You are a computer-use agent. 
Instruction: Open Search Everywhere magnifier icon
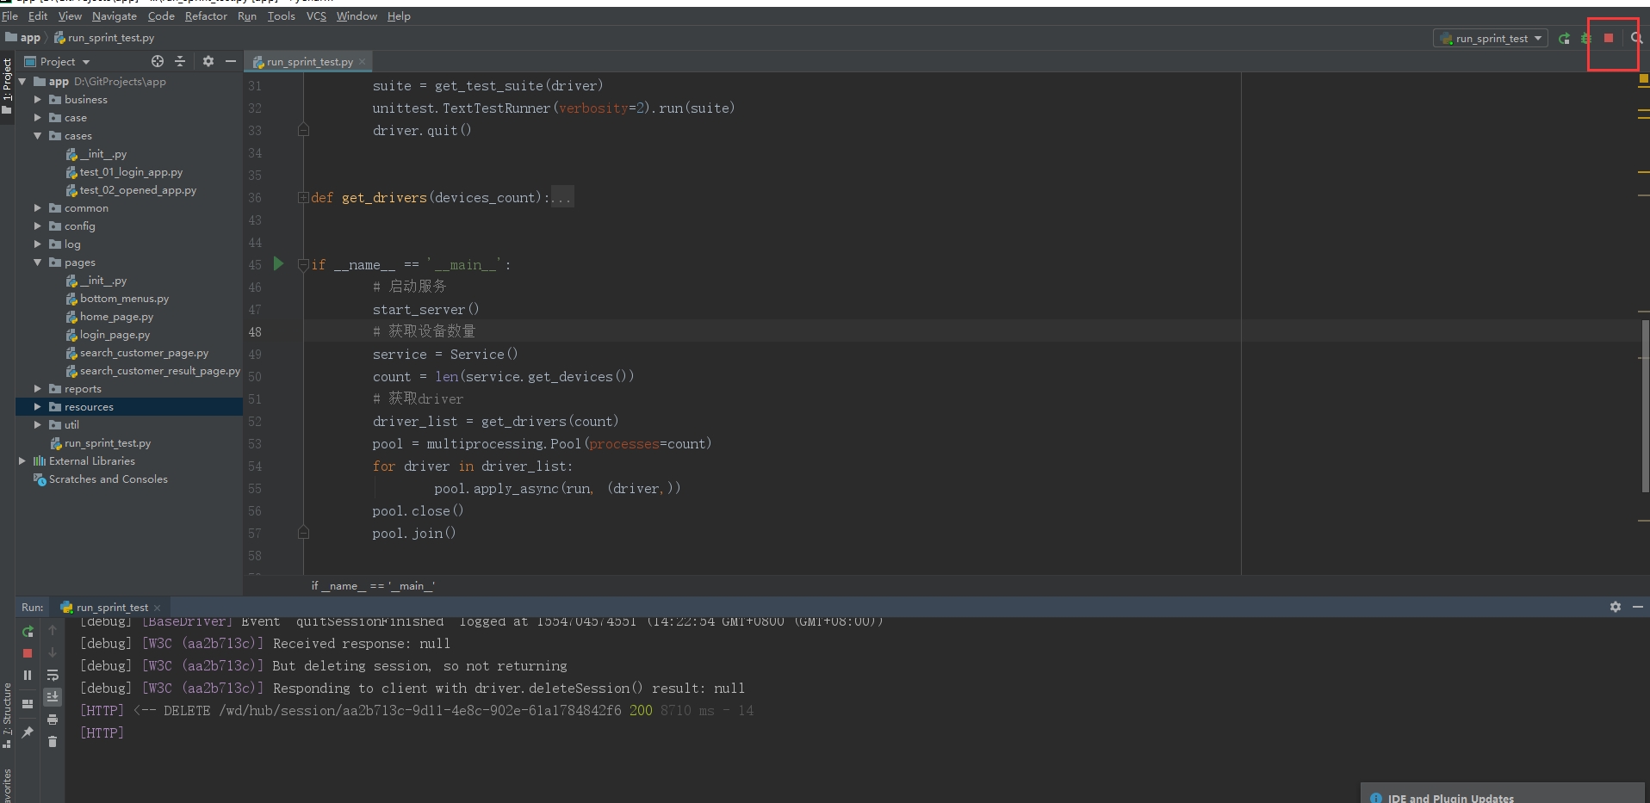tap(1636, 38)
